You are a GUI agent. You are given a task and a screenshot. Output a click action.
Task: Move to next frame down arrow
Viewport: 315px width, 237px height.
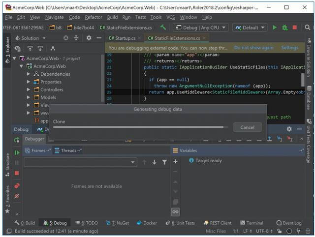pos(154,162)
